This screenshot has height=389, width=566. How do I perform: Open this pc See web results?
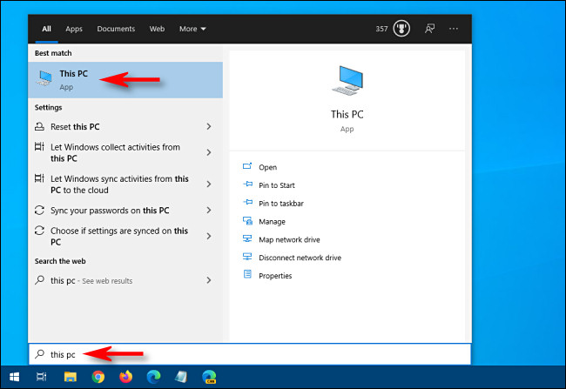125,280
